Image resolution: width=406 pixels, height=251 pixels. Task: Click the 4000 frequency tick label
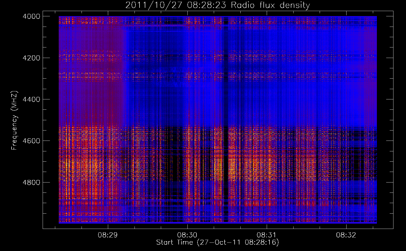click(31, 16)
